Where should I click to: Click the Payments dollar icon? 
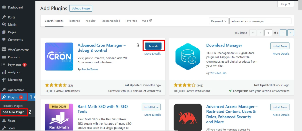[4, 65]
